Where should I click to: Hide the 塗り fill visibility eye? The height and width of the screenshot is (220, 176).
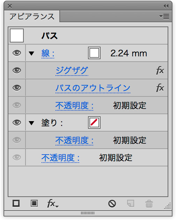tap(17, 123)
